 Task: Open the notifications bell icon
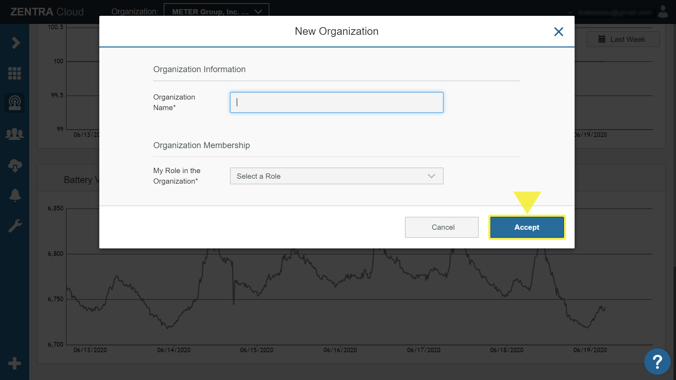tap(15, 195)
